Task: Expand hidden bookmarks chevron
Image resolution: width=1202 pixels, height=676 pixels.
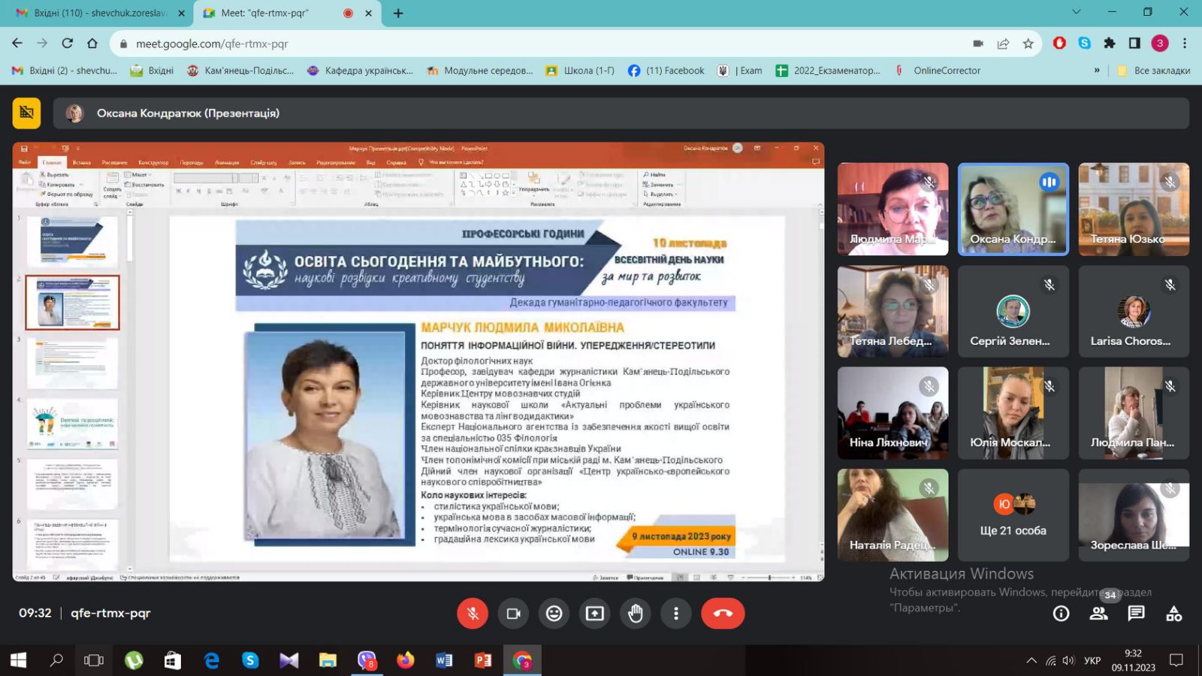Action: 1097,71
